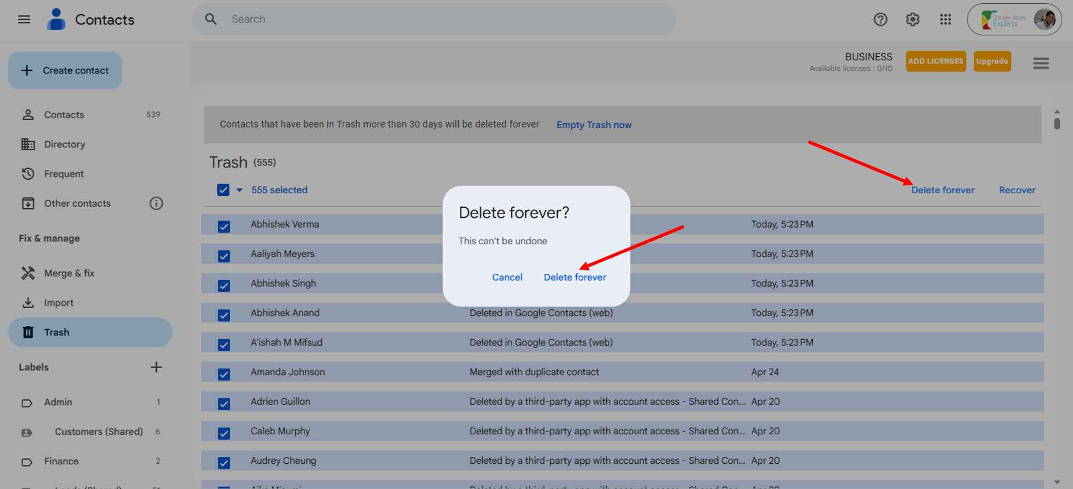
Task: Click the info icon beside Other contacts
Action: [156, 203]
